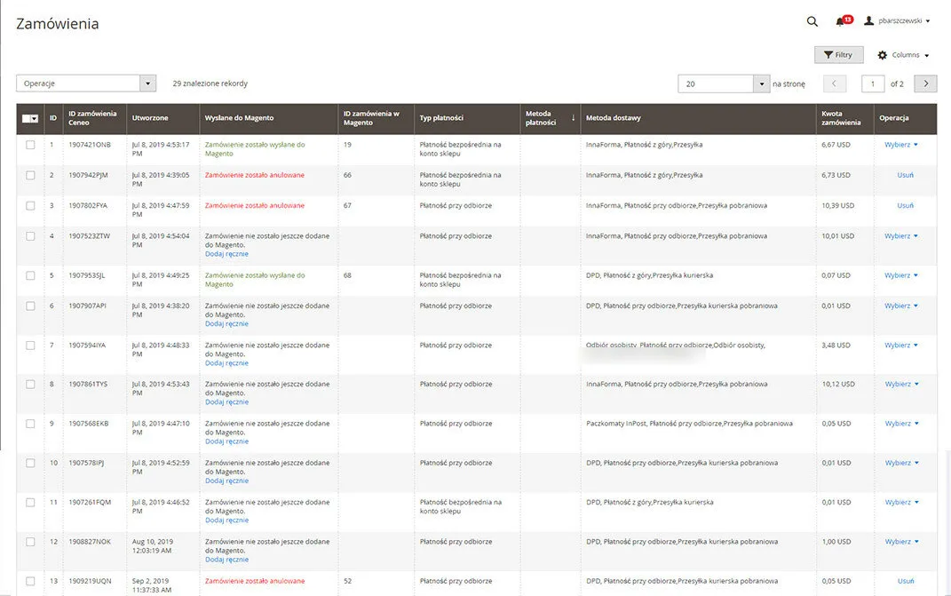Click Dodaj ręcznie for order 1907861TYS
Image resolution: width=951 pixels, height=596 pixels.
pyautogui.click(x=226, y=402)
